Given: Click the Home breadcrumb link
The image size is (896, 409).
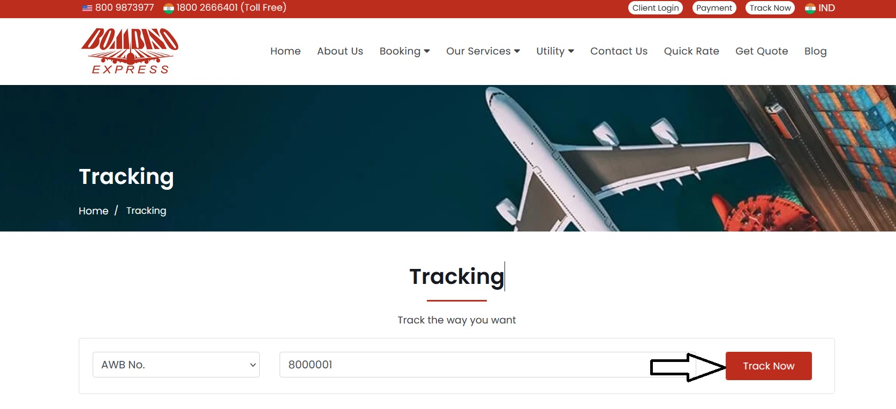Looking at the screenshot, I should pos(94,211).
